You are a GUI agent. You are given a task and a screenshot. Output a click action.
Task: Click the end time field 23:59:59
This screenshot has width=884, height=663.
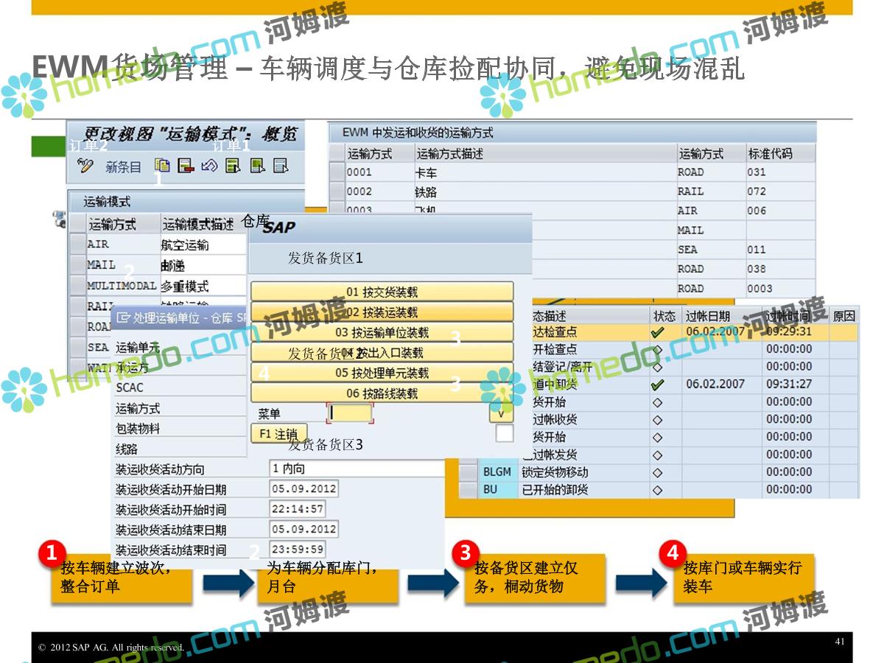[x=298, y=549]
